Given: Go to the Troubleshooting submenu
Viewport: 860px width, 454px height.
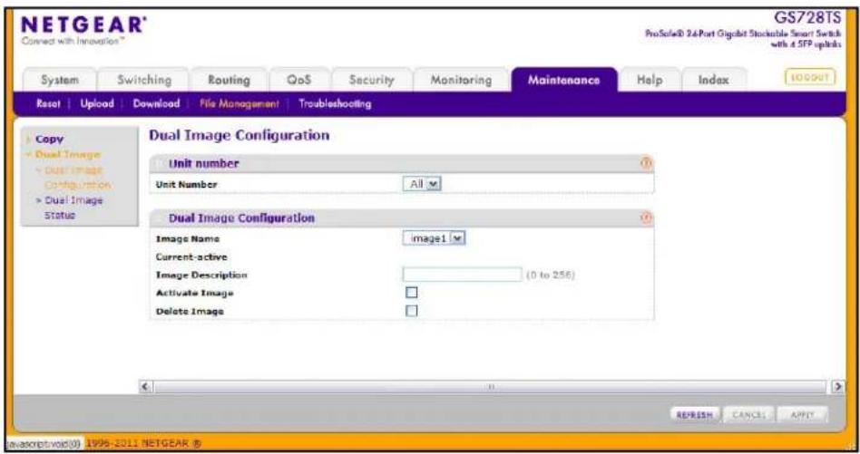Looking at the screenshot, I should pos(335,103).
